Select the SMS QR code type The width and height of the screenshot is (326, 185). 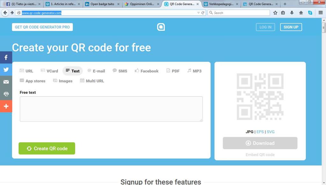click(120, 71)
